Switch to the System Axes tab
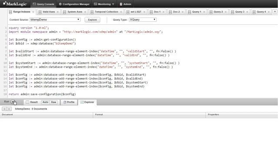 point(75,12)
